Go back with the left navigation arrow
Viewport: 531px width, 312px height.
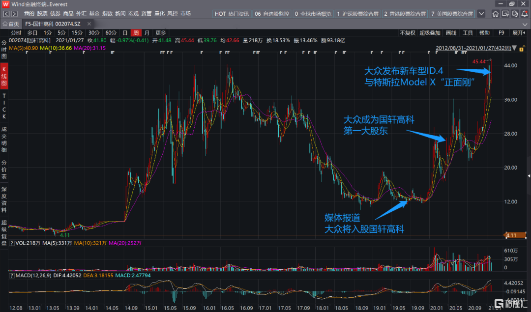[x=6, y=14]
